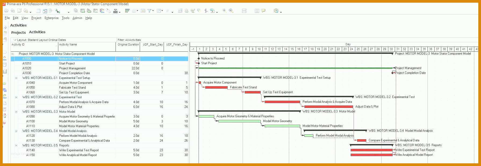Expand the Layout: Standard Layout Ordinal Dates chevron
Image resolution: width=481 pixels, height=166 pixels.
pos(15,40)
